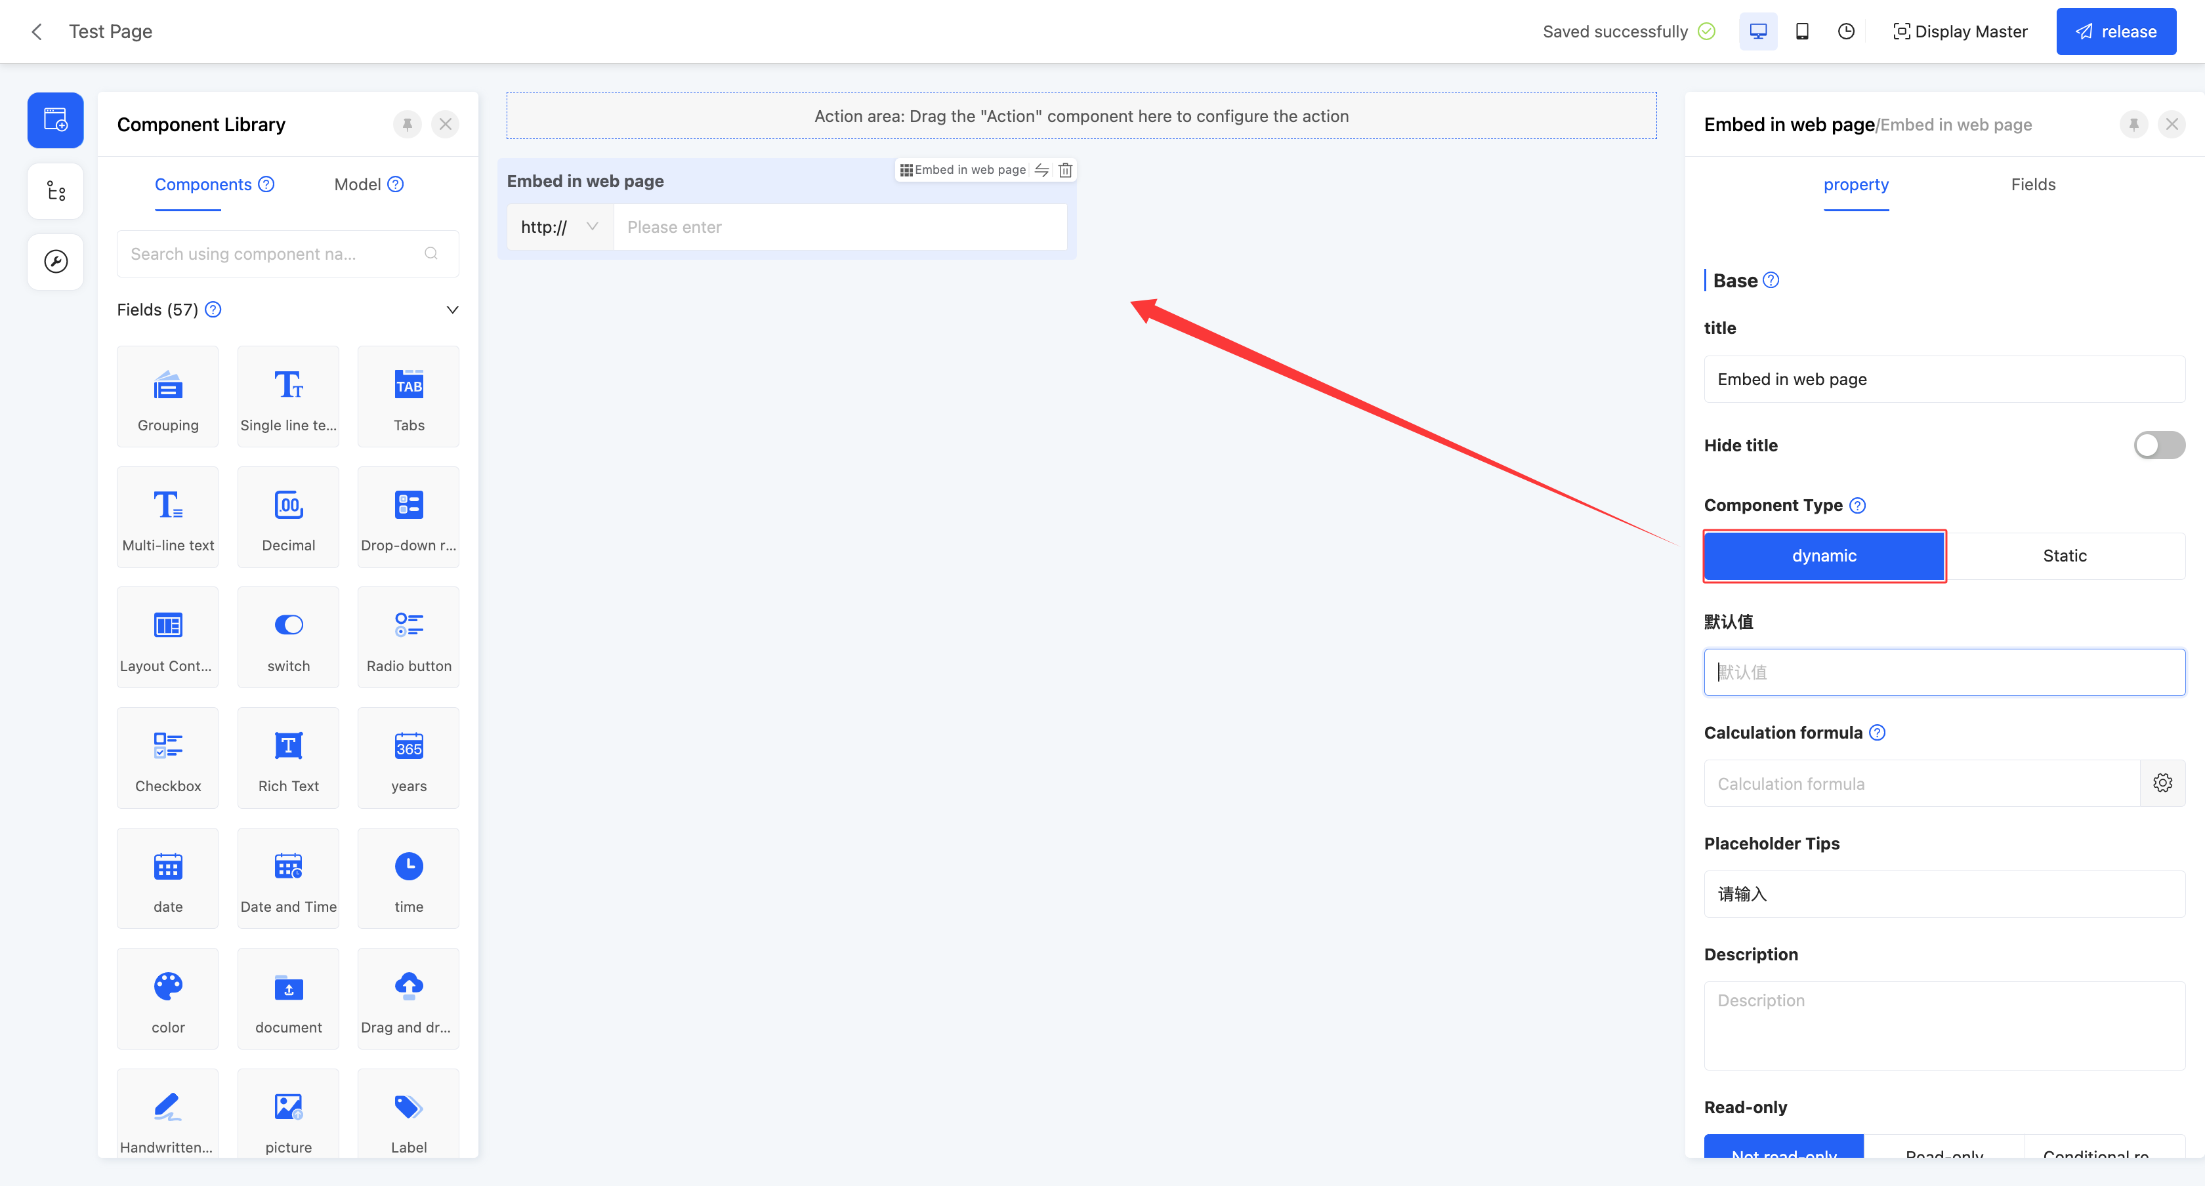The height and width of the screenshot is (1186, 2205).
Task: Open the http:// protocol dropdown
Action: coord(560,227)
